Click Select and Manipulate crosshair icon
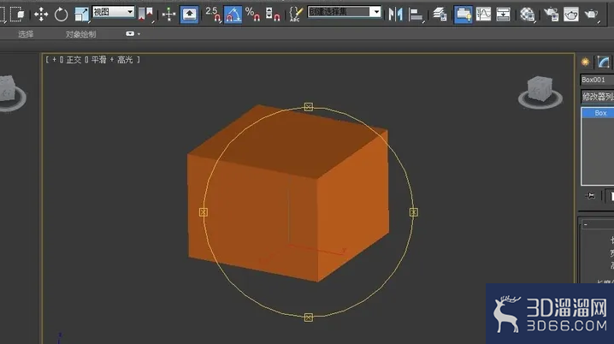 point(168,15)
